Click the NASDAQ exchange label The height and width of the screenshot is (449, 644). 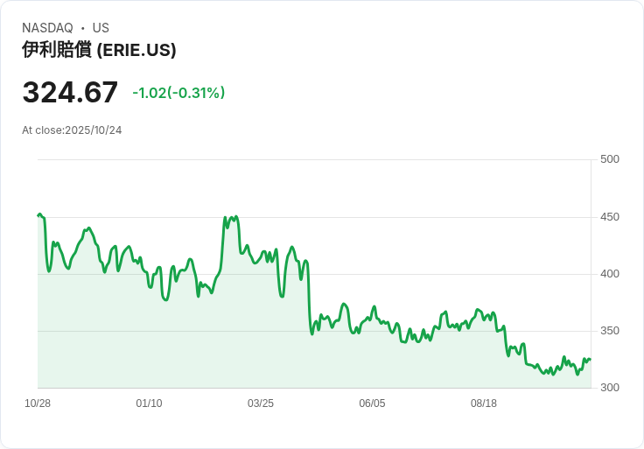[47, 28]
